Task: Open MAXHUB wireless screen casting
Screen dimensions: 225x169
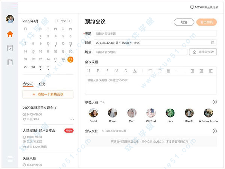Action: pos(204,7)
